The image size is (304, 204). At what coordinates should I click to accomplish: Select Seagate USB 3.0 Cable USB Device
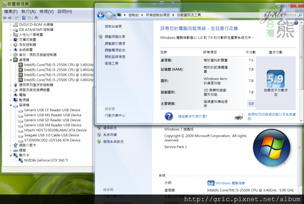tap(52, 135)
